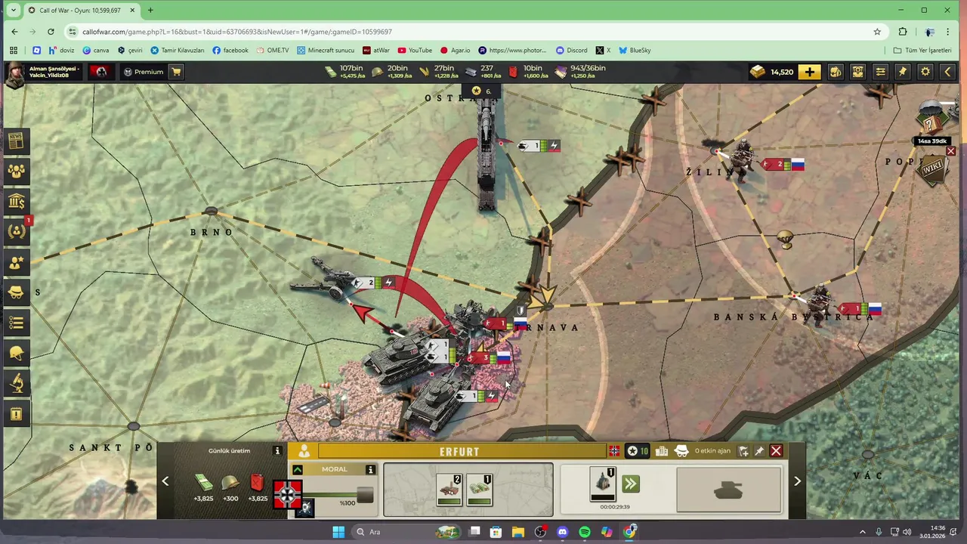Viewport: 967px width, 544px height.
Task: Open the market bank icon in left sidebar
Action: click(x=16, y=201)
